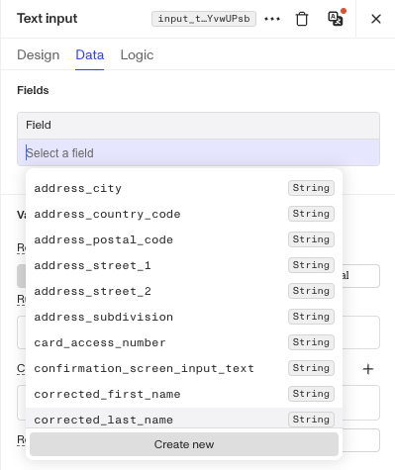395x470 pixels.
Task: Pick card_access_number field
Action: pyautogui.click(x=184, y=342)
